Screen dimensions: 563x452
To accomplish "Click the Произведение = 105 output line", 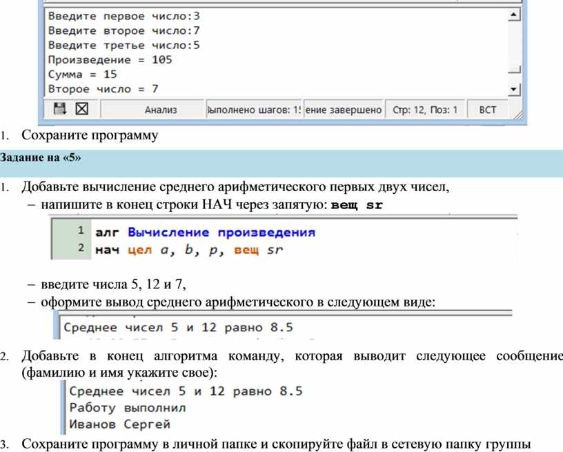I will pyautogui.click(x=110, y=60).
